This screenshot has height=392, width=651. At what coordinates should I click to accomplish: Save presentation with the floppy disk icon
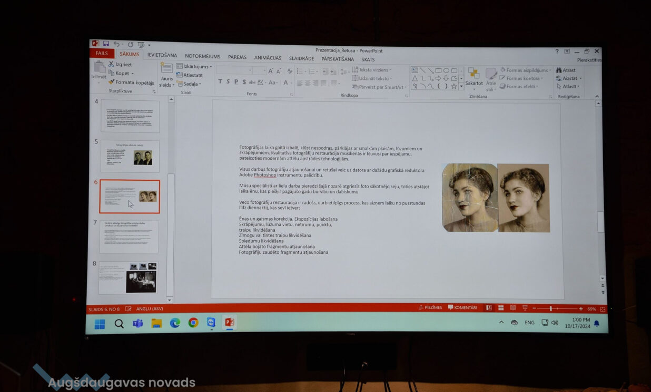point(106,44)
